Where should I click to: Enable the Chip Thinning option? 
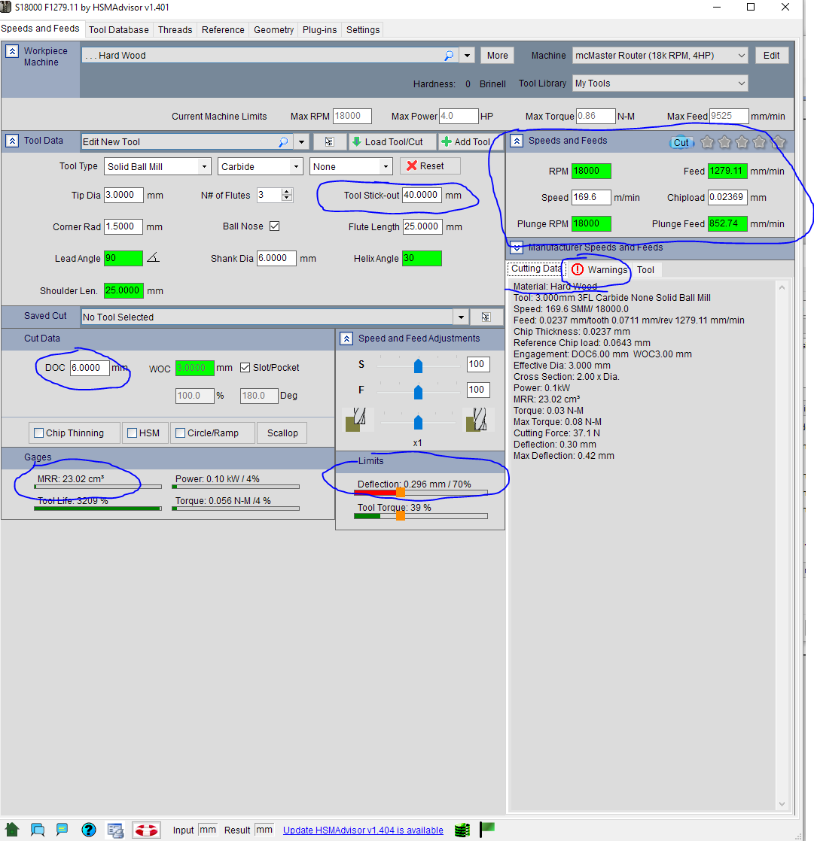click(x=38, y=433)
